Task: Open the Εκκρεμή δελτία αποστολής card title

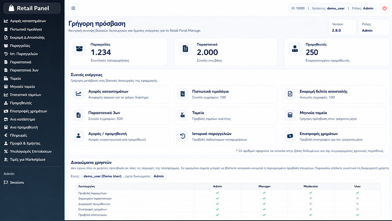Action: click(323, 91)
